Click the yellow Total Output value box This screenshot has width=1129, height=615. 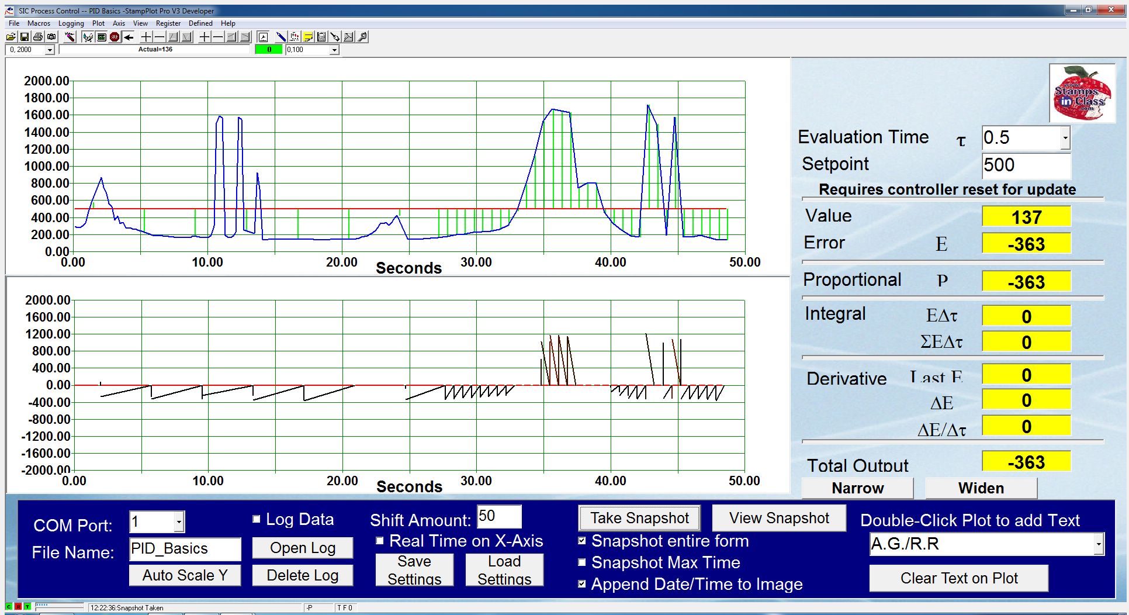click(x=1026, y=462)
